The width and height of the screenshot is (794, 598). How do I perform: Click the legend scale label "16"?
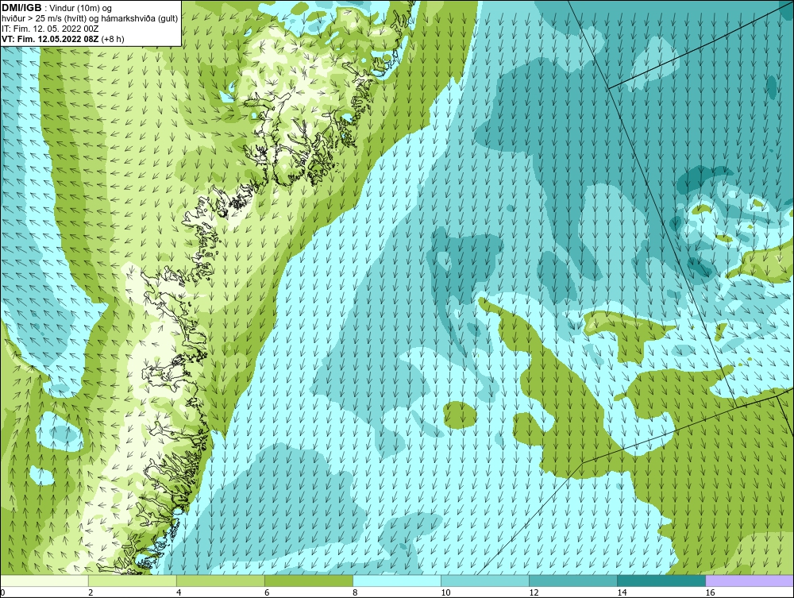(x=710, y=592)
